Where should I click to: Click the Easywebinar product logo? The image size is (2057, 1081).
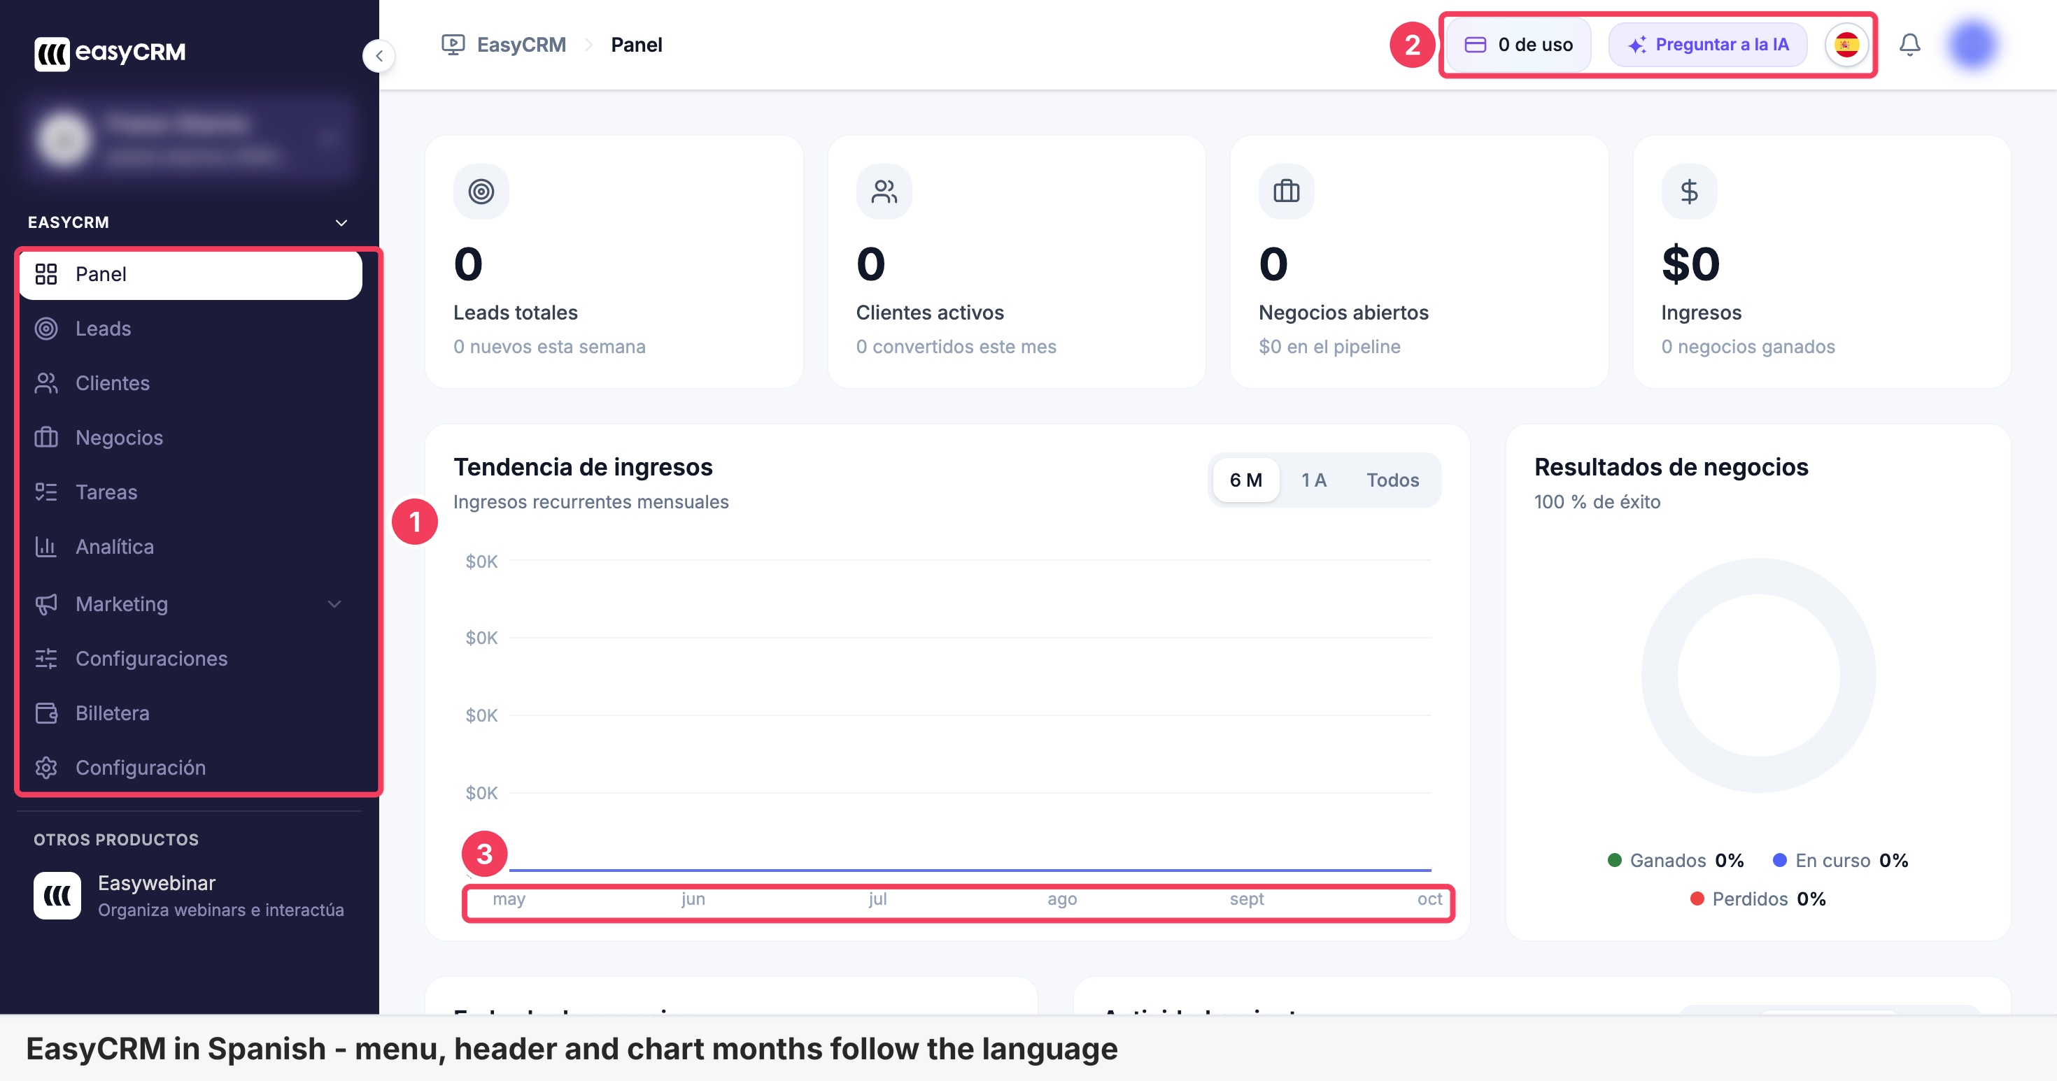pos(57,895)
